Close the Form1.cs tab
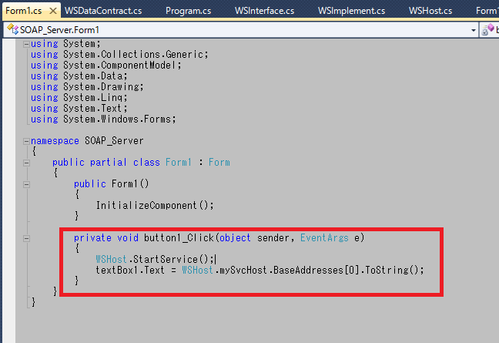This screenshot has height=343, width=499. pos(52,12)
